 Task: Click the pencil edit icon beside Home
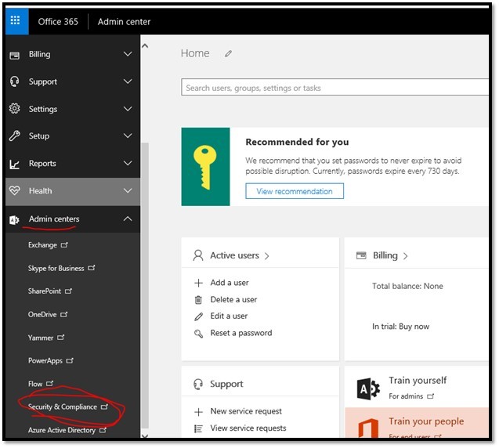(x=229, y=54)
